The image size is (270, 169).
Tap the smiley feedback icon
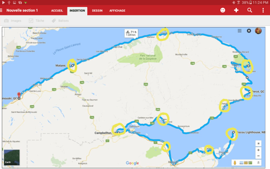click(223, 10)
